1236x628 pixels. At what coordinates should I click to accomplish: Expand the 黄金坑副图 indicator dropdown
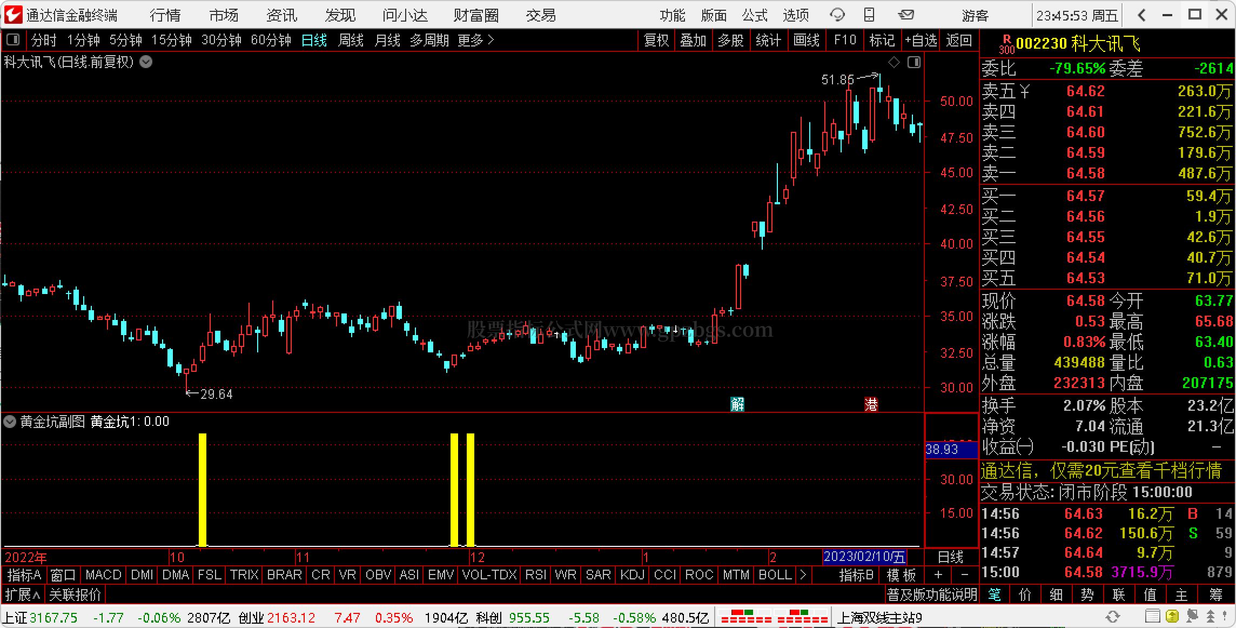click(10, 422)
